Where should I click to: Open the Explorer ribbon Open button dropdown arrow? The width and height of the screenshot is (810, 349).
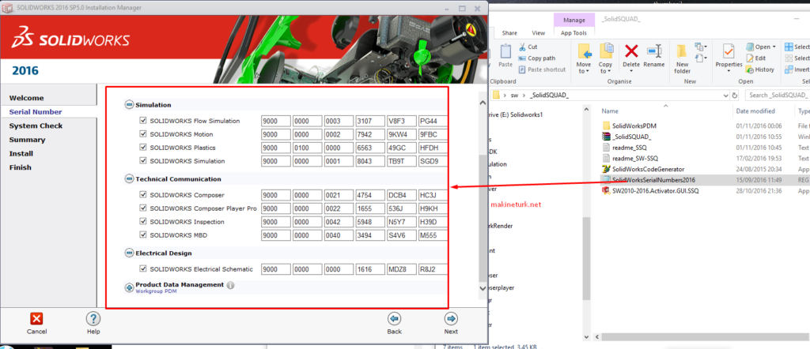[774, 47]
